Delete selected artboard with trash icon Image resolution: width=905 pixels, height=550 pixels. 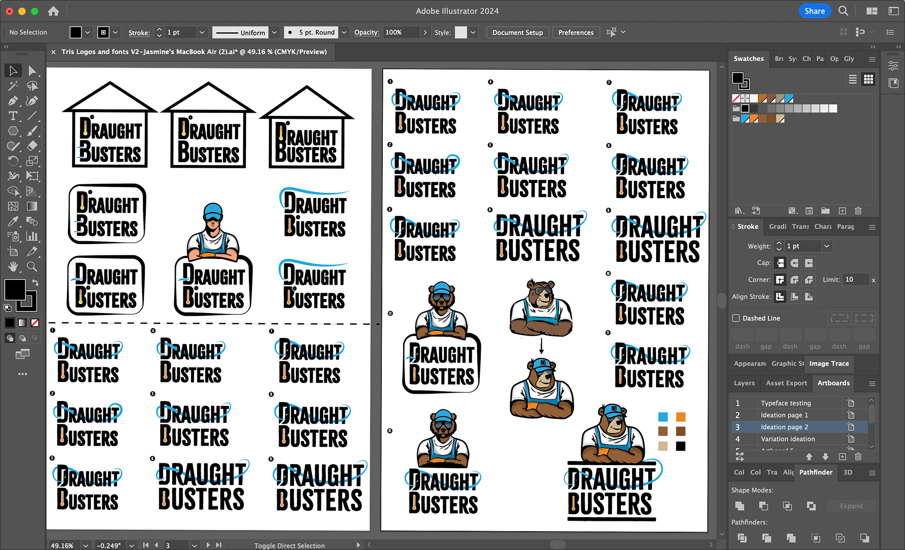(858, 456)
